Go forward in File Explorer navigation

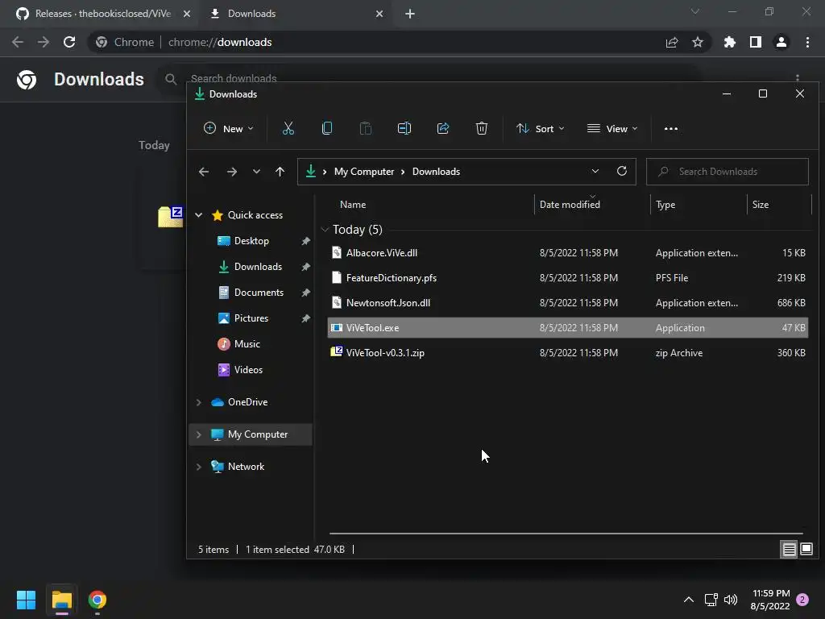pos(231,172)
